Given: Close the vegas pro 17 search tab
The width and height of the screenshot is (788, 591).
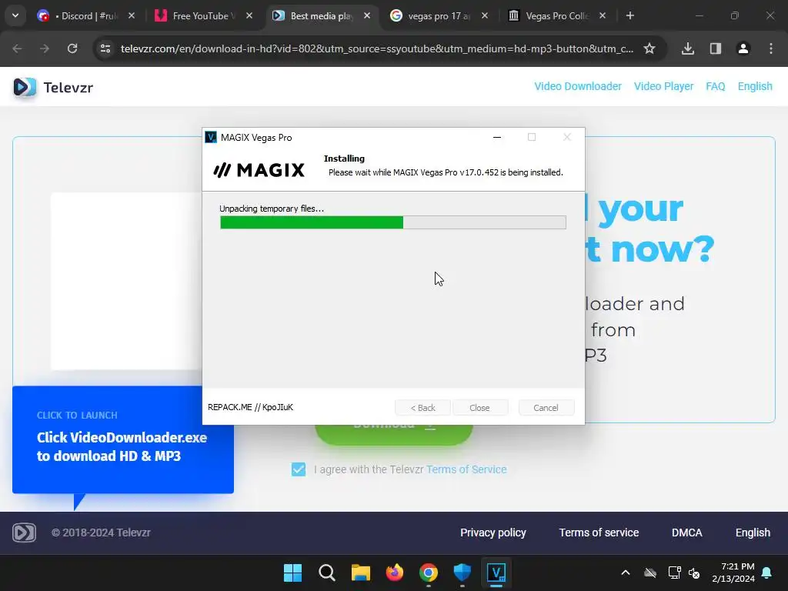Looking at the screenshot, I should pyautogui.click(x=485, y=15).
